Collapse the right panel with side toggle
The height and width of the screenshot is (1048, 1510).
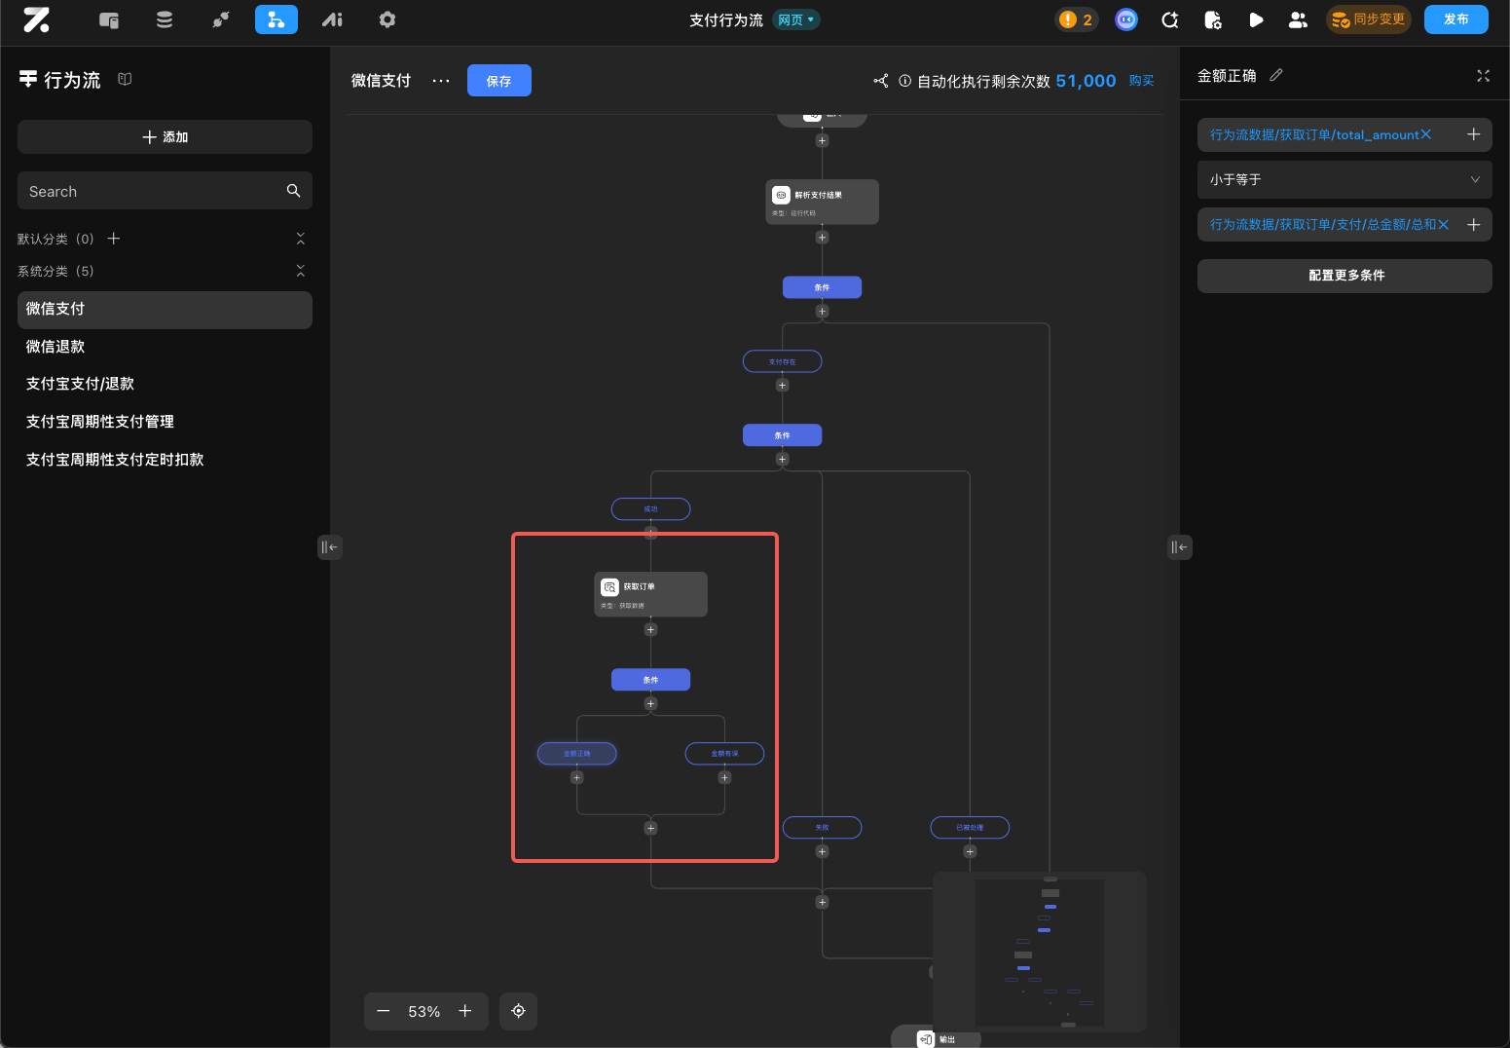[1179, 547]
